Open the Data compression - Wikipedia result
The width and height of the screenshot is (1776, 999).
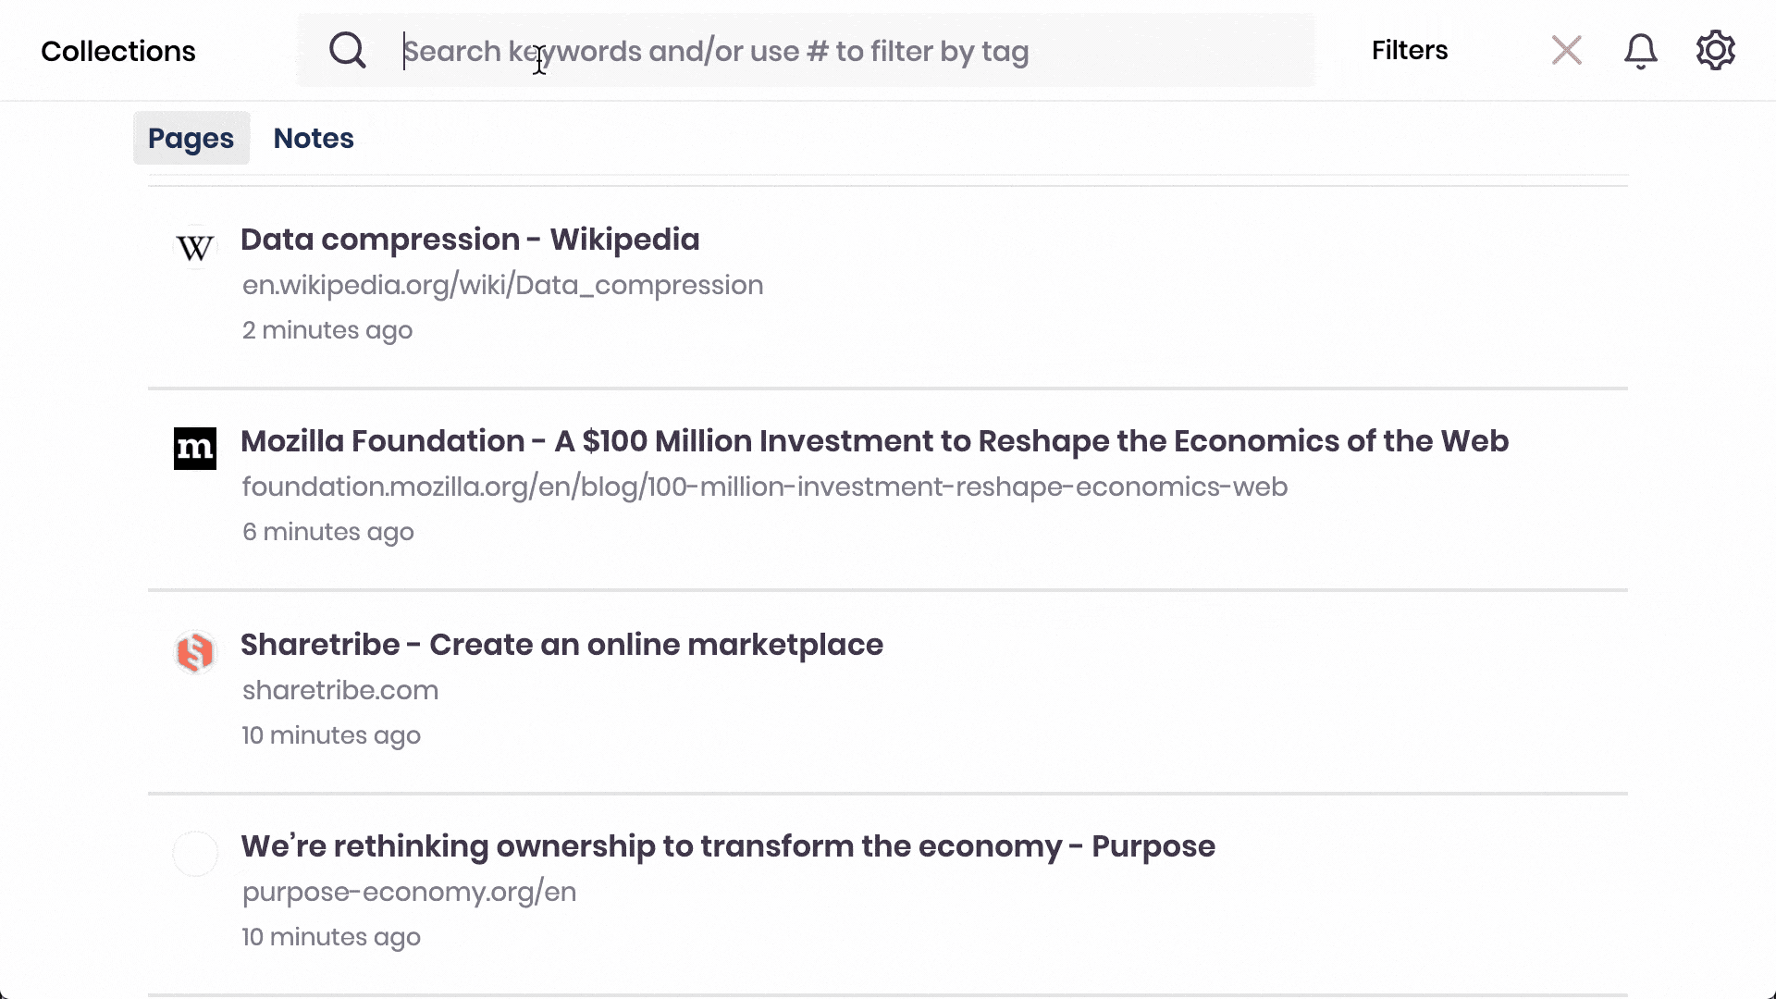point(470,240)
